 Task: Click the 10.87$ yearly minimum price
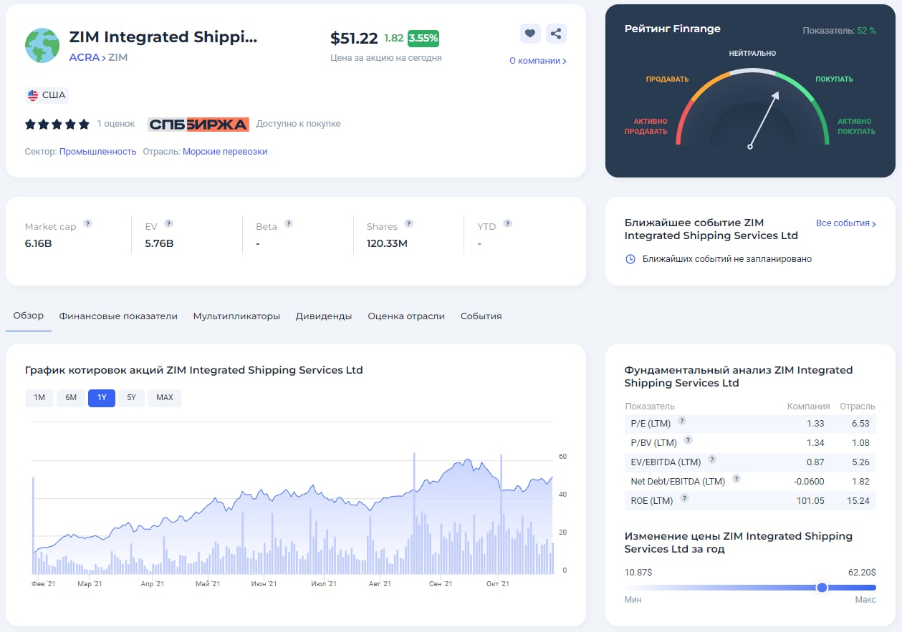638,573
